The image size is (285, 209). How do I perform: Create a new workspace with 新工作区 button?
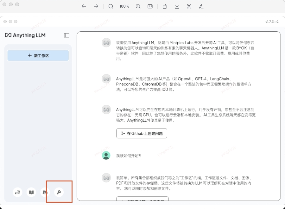[38, 56]
